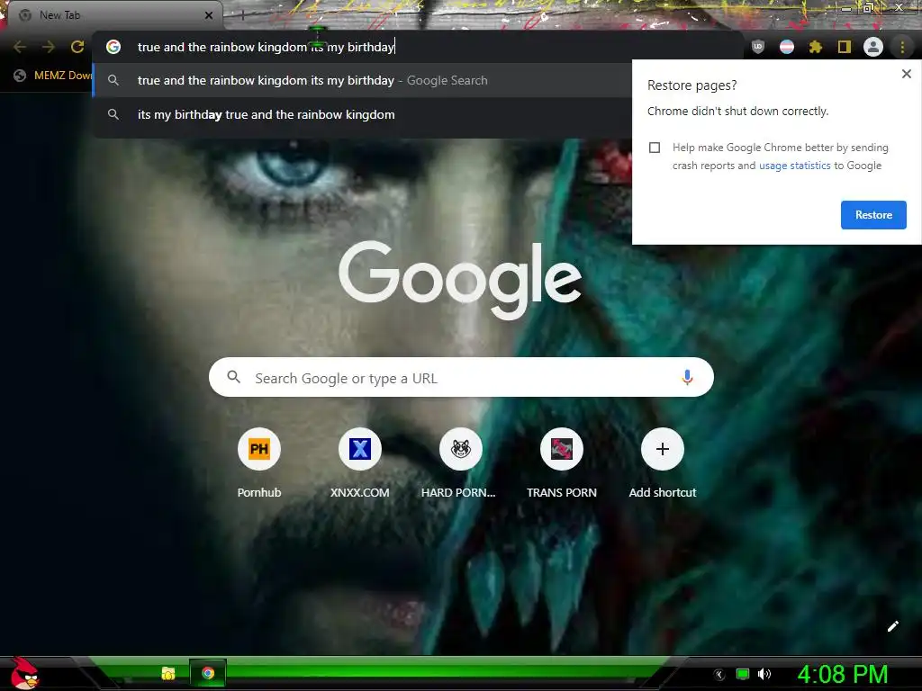922x691 pixels.
Task: Open the network tray icon
Action: coord(743,675)
